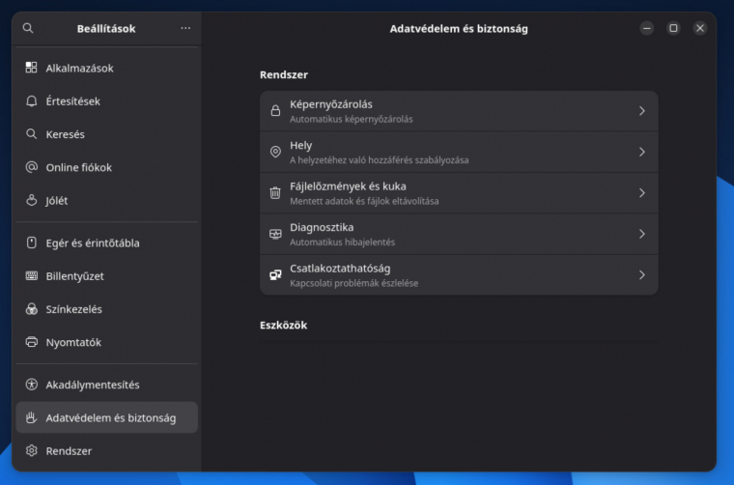Open Fájlelőzmények és kuka row title
This screenshot has width=734, height=485.
(348, 186)
